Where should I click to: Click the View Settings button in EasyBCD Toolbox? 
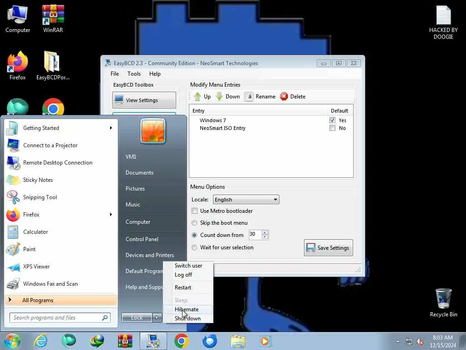pos(144,100)
